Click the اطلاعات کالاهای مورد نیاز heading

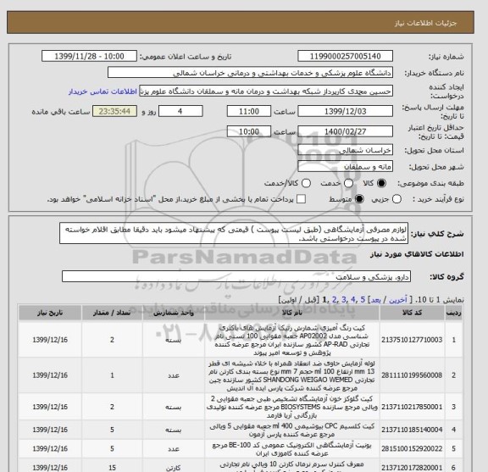pos(417,254)
